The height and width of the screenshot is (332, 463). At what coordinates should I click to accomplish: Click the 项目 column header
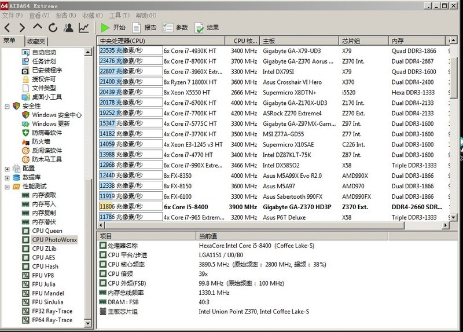(x=146, y=236)
